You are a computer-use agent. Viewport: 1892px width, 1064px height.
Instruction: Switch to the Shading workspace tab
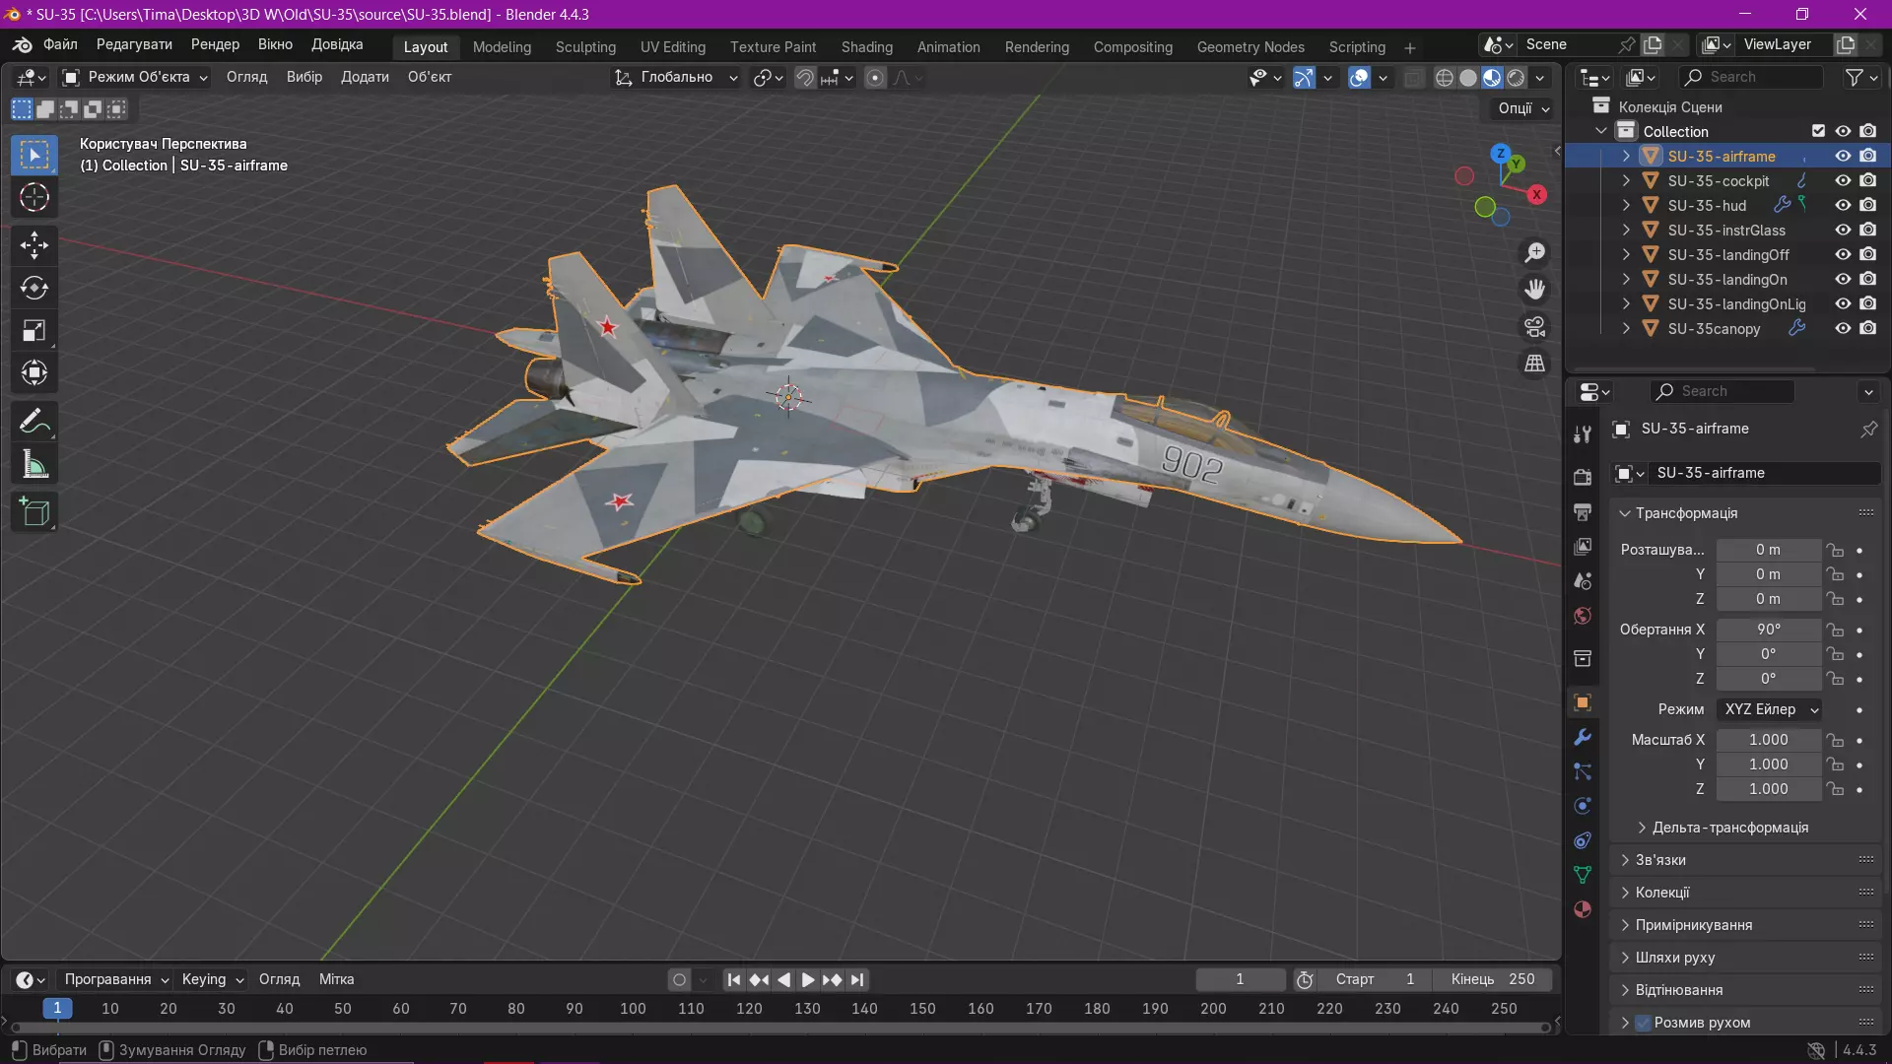pyautogui.click(x=866, y=47)
